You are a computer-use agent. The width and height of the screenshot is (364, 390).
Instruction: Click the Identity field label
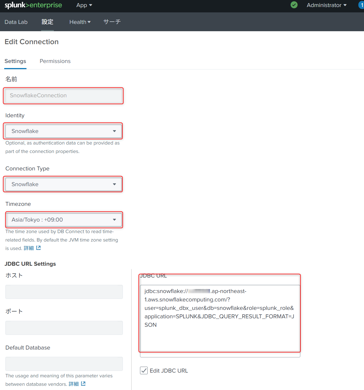15,115
